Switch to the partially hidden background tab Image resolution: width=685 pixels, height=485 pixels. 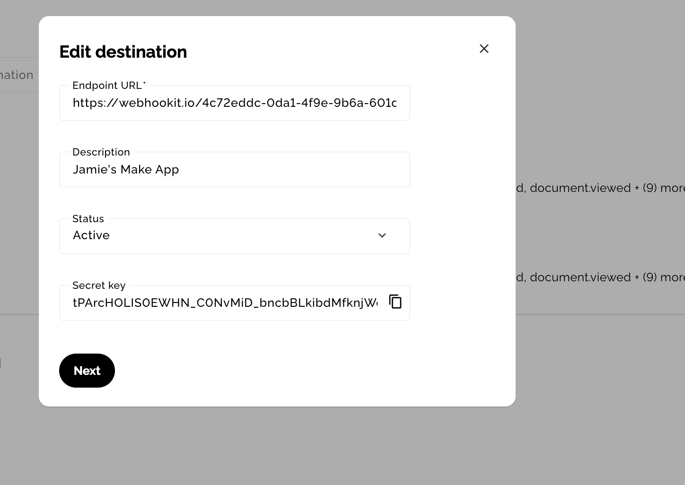(17, 75)
